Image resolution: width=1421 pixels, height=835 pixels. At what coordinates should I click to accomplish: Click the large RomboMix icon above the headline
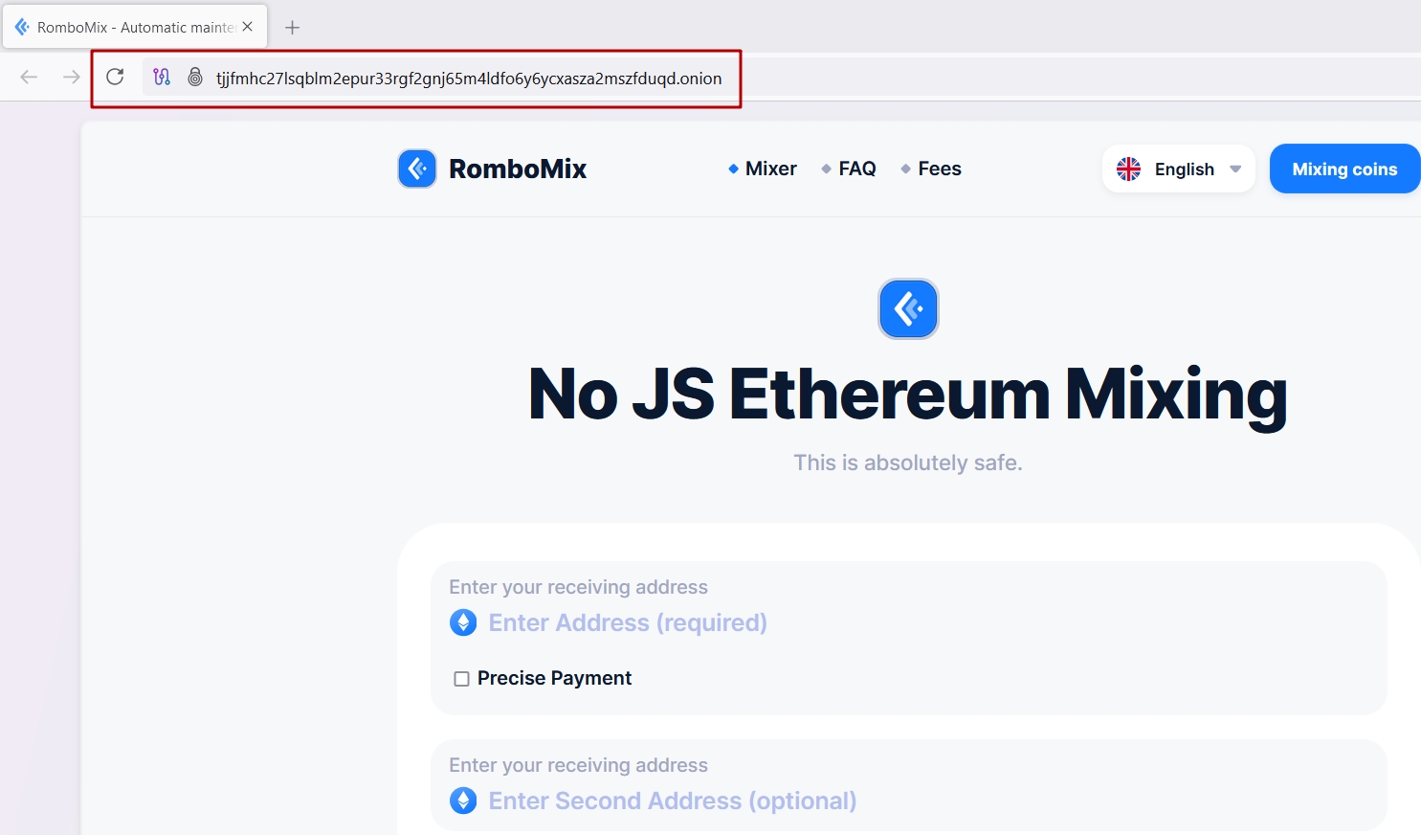tap(908, 308)
